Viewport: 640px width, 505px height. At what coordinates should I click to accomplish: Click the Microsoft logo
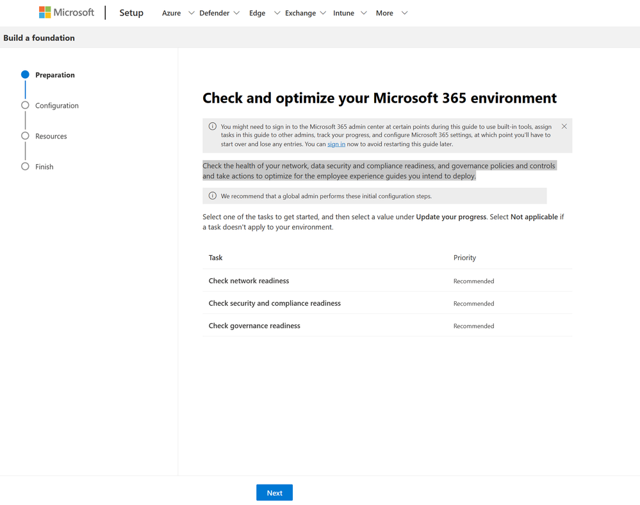tap(66, 13)
